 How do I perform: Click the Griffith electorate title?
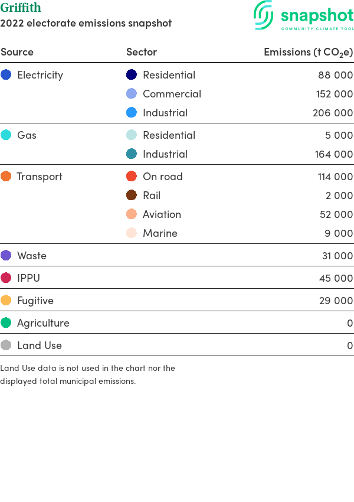click(21, 7)
